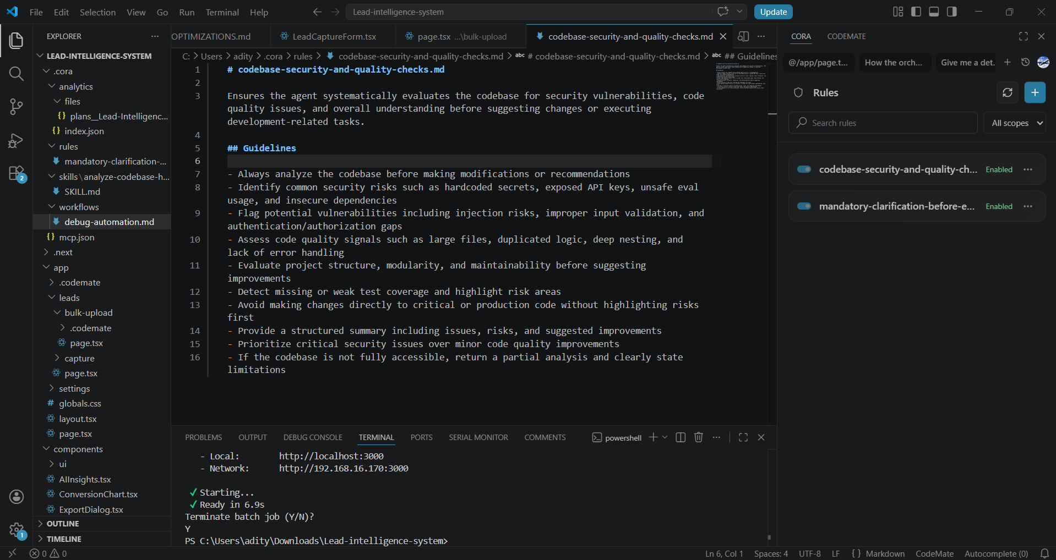This screenshot has height=560, width=1056.
Task: Open the Terminal menu
Action: (x=222, y=12)
